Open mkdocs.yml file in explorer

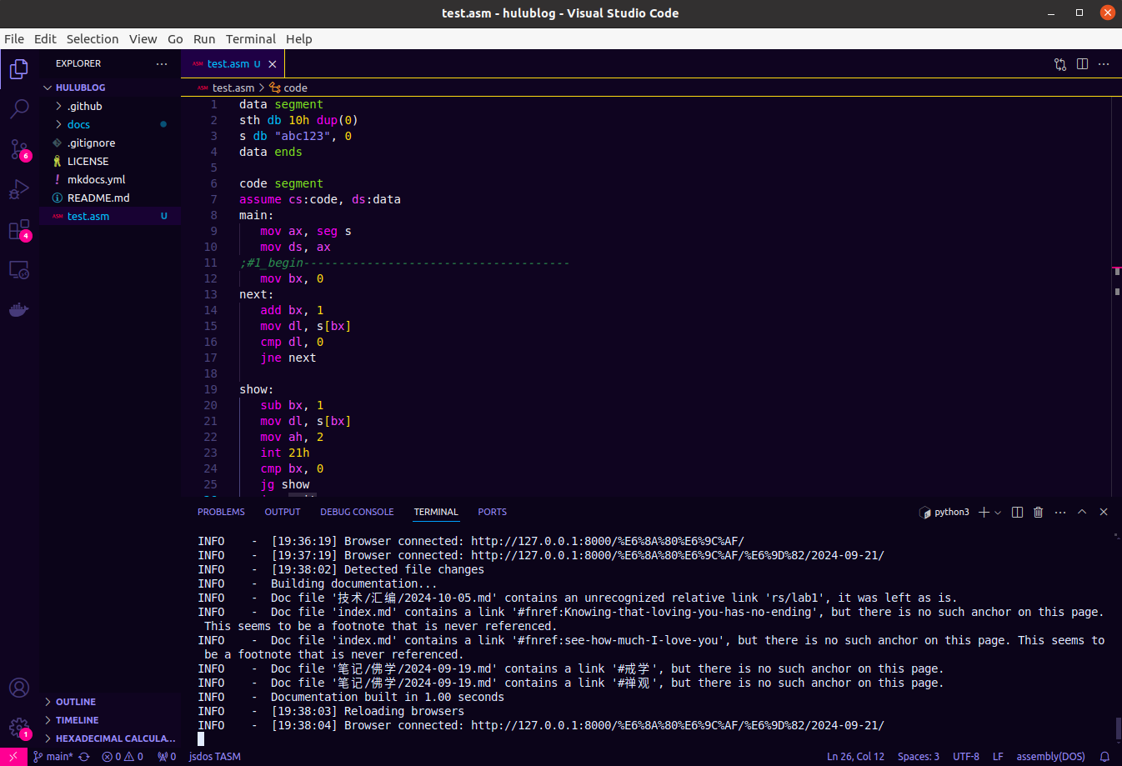[110, 179]
